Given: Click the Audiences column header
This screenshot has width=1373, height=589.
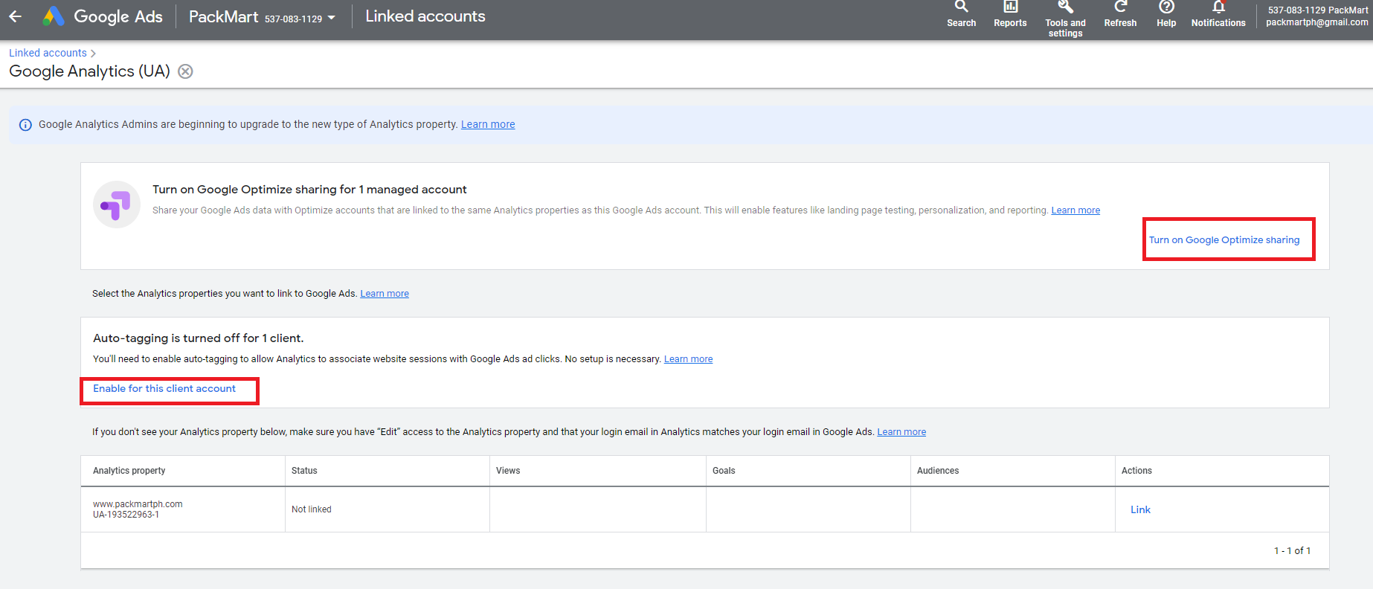Looking at the screenshot, I should (x=938, y=471).
